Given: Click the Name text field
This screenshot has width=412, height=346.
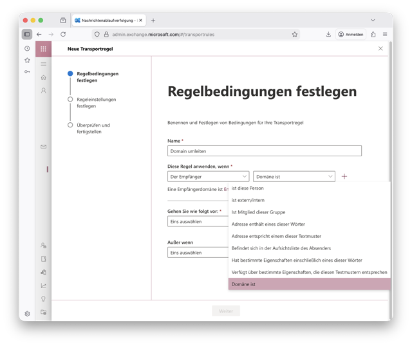Looking at the screenshot, I should 264,151.
